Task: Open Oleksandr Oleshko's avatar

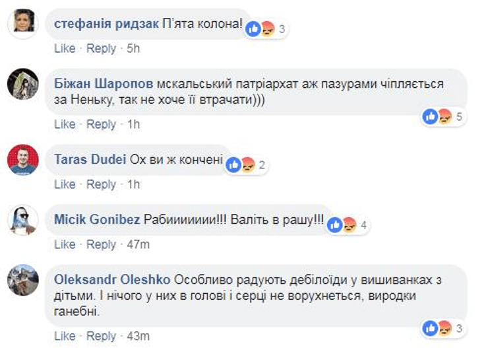Action: tap(22, 280)
